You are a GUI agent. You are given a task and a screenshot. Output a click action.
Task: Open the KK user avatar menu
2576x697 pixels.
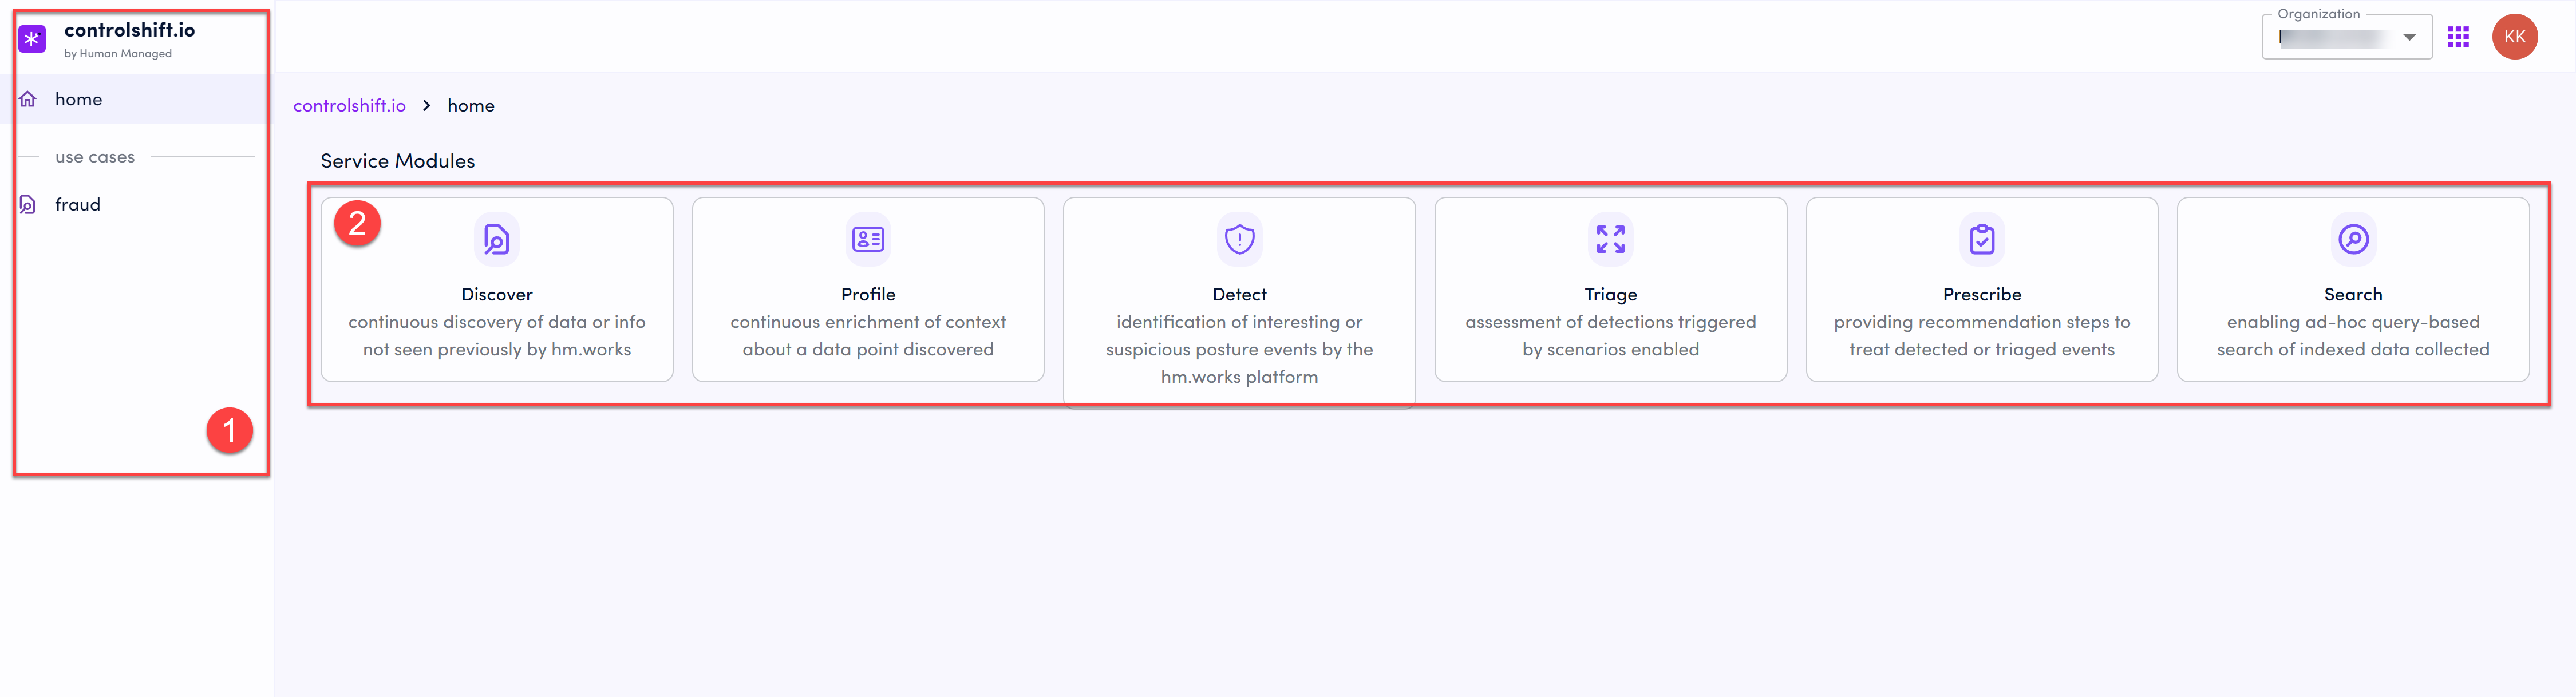[x=2514, y=37]
